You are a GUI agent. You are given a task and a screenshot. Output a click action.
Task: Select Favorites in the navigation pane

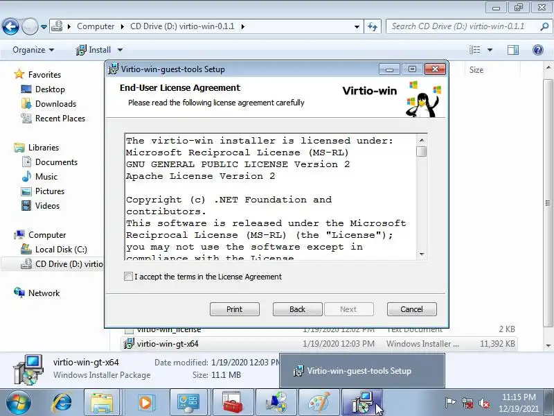44,75
